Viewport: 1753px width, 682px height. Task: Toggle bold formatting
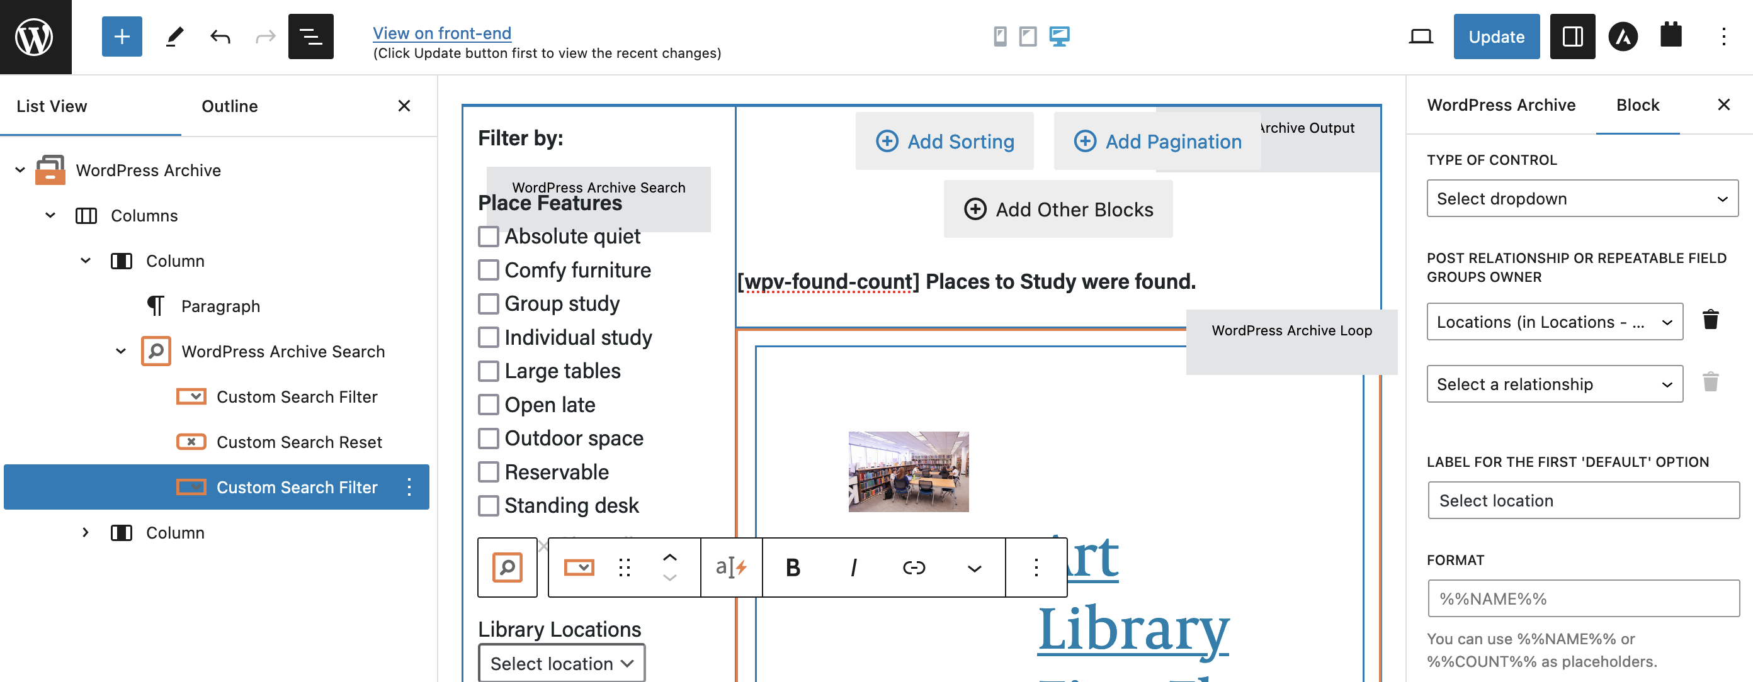[793, 567]
